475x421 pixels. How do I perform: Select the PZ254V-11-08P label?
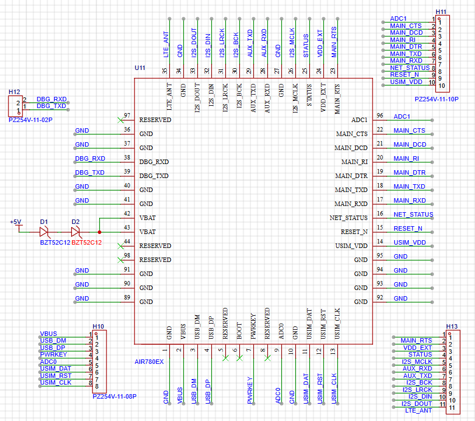[x=114, y=396]
